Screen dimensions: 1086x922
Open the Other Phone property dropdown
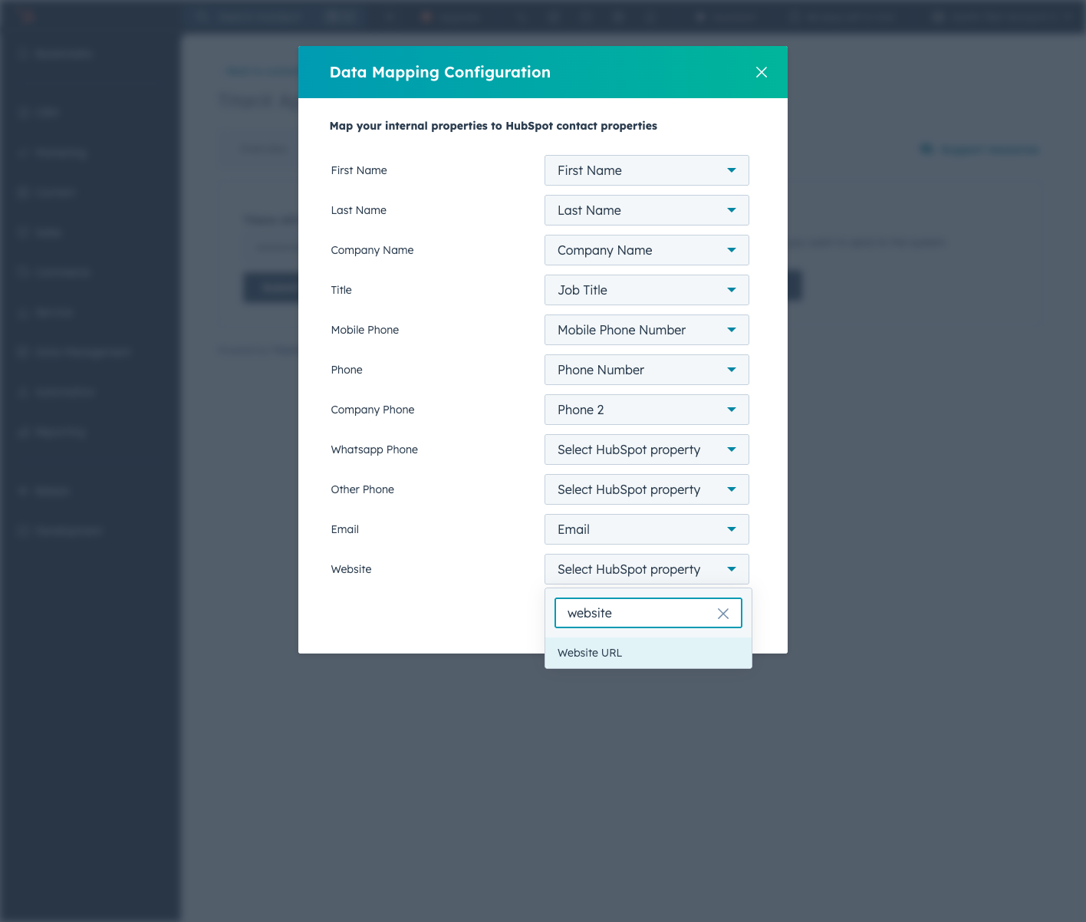coord(647,489)
